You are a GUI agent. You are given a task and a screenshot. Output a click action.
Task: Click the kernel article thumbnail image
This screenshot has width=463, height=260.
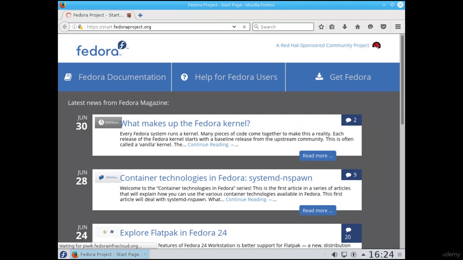pyautogui.click(x=108, y=122)
